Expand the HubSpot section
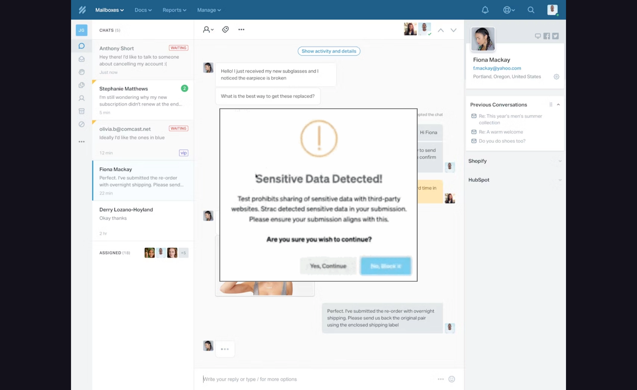 pos(560,180)
